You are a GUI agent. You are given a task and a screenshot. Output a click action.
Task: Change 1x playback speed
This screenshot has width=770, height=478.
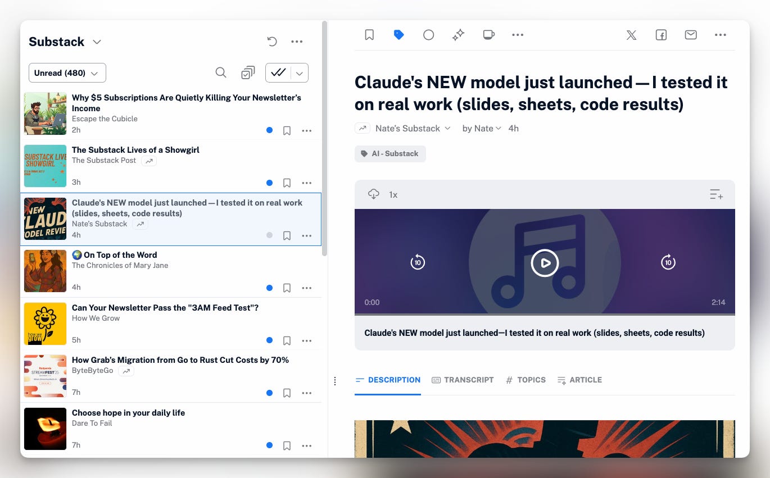[x=393, y=195]
